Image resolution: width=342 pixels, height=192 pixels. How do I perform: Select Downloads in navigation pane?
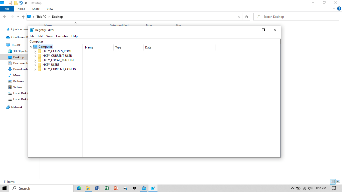18,69
